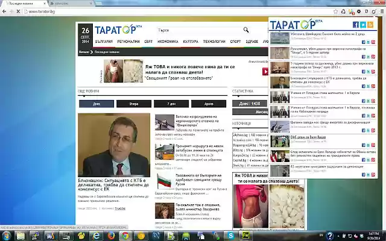The height and width of the screenshot is (241, 386).
Task: Switch to the Extensions browser tab
Action: (x=70, y=4)
